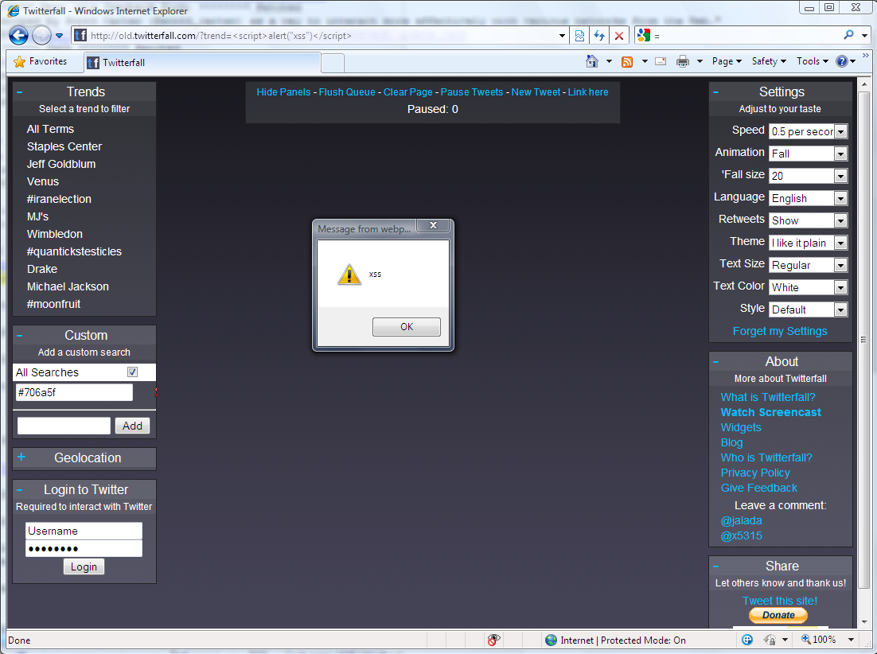
Task: Select the Twitterfall browser tab
Action: [x=202, y=63]
